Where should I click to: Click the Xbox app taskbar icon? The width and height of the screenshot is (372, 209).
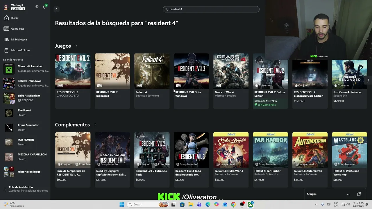click(251, 204)
